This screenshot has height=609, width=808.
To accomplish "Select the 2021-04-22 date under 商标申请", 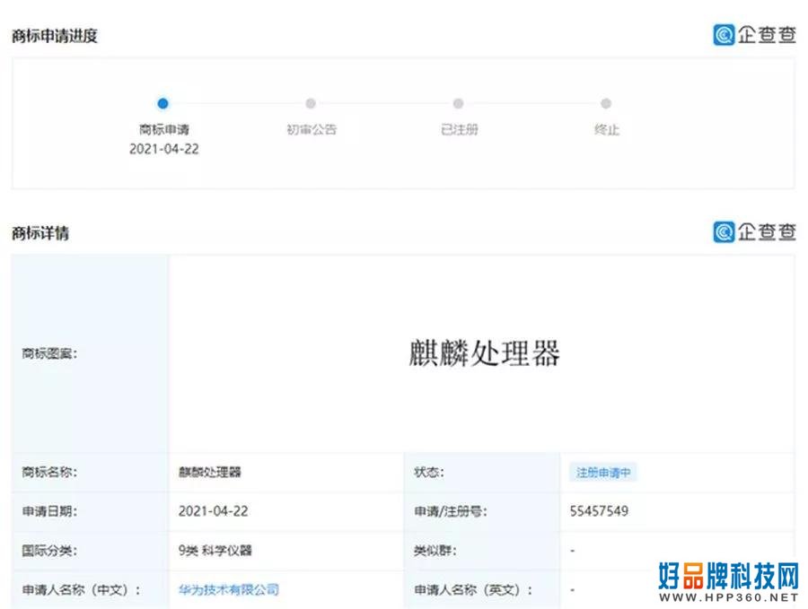I will coord(164,149).
